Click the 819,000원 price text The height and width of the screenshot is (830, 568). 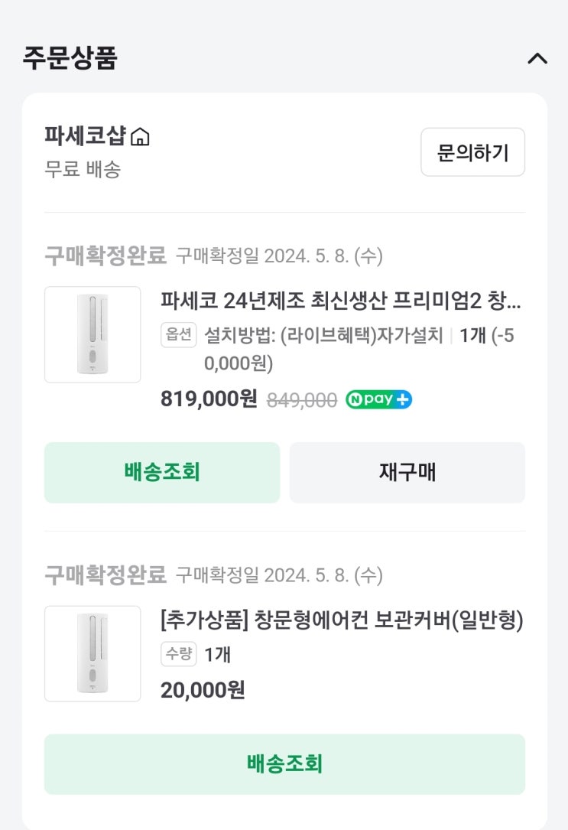(209, 399)
